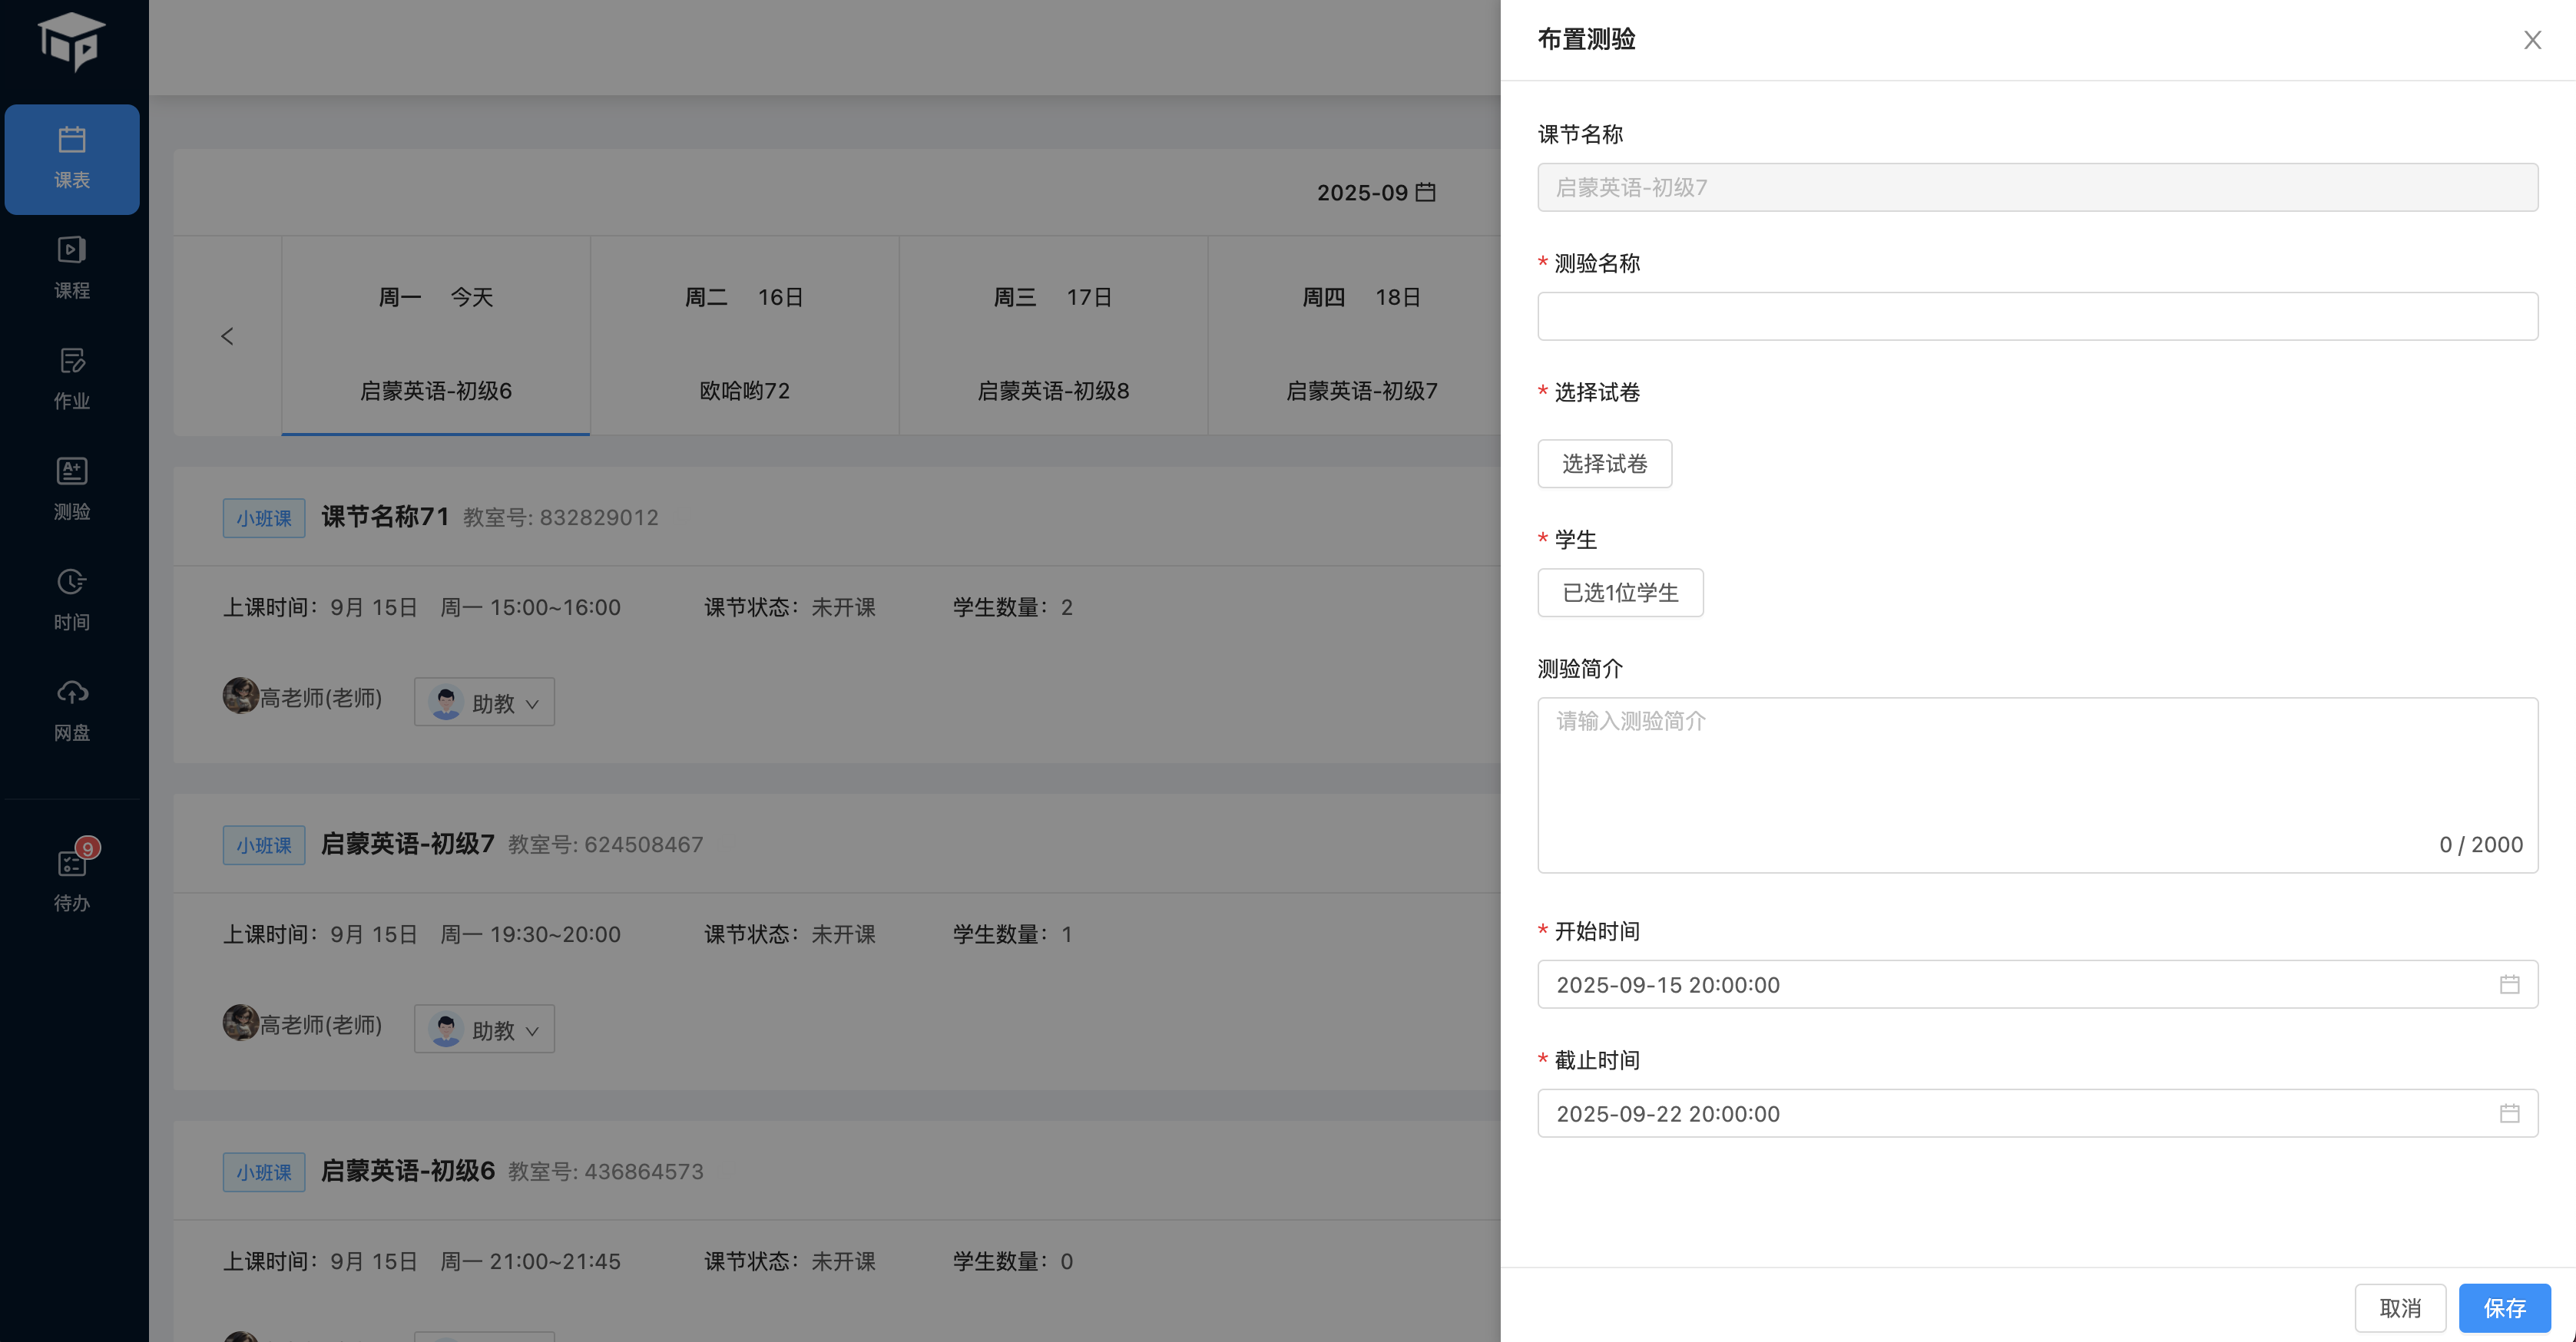Open calendar icon in 截止时间 field

pyautogui.click(x=2509, y=1113)
